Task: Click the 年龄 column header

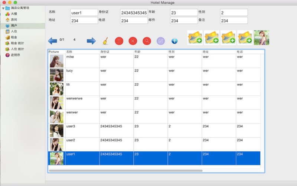Action: 137,52
